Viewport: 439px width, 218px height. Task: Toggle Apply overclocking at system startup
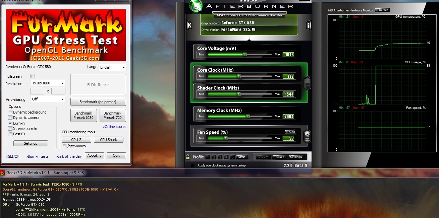[192, 165]
